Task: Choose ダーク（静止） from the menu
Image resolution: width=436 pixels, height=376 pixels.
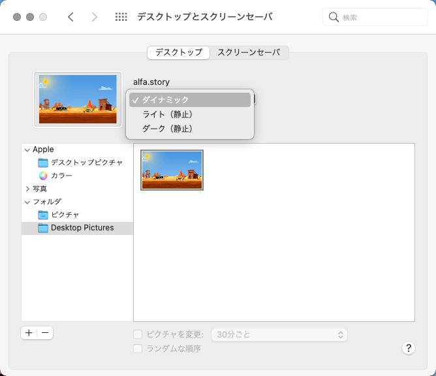Action: click(168, 129)
